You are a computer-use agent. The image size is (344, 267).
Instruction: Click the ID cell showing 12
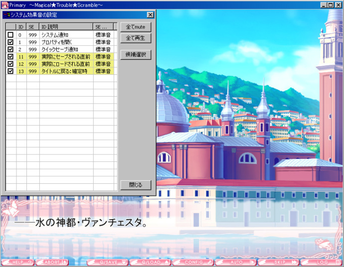[x=21, y=64]
